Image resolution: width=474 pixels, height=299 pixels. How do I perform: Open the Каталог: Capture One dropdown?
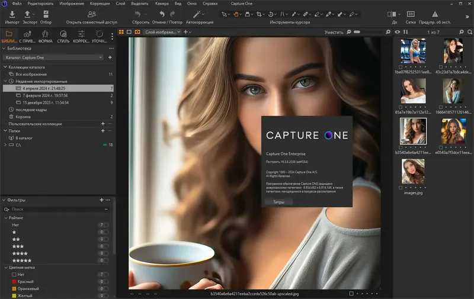tap(53, 57)
